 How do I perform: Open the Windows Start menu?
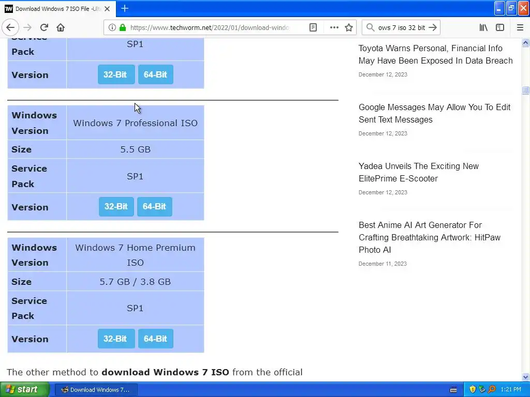(x=24, y=390)
